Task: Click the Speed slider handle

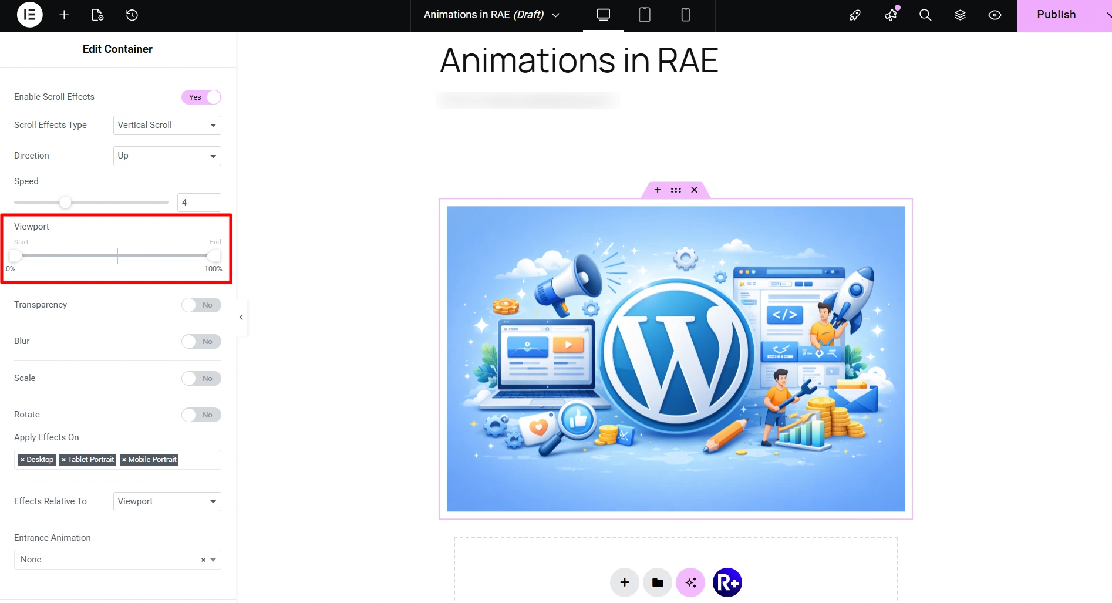Action: click(x=65, y=202)
